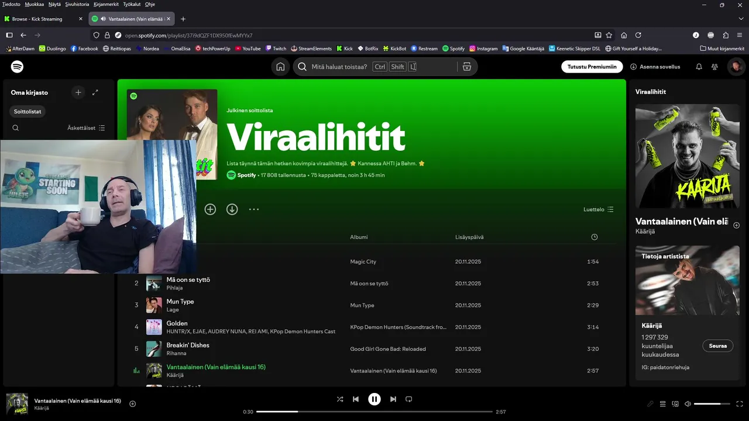Screen dimensions: 749x421
Task: Open notifications bell icon
Action: tap(699, 67)
